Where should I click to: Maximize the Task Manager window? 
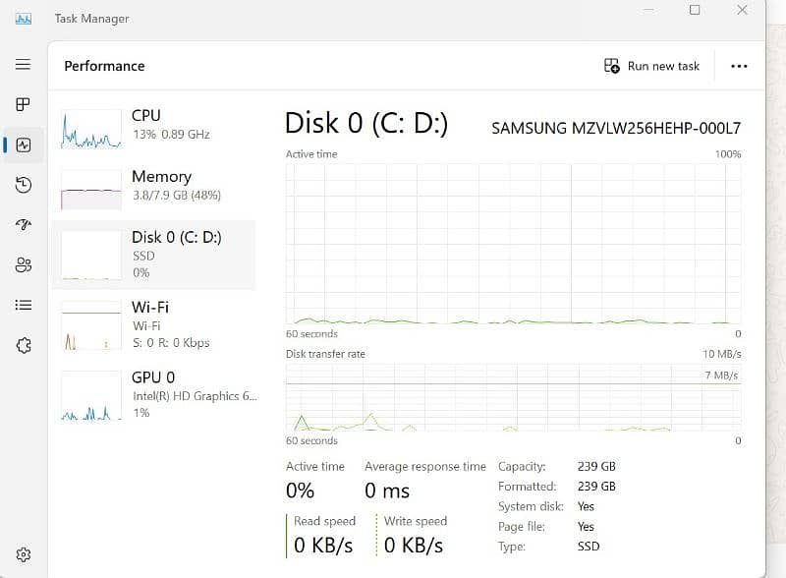click(695, 11)
